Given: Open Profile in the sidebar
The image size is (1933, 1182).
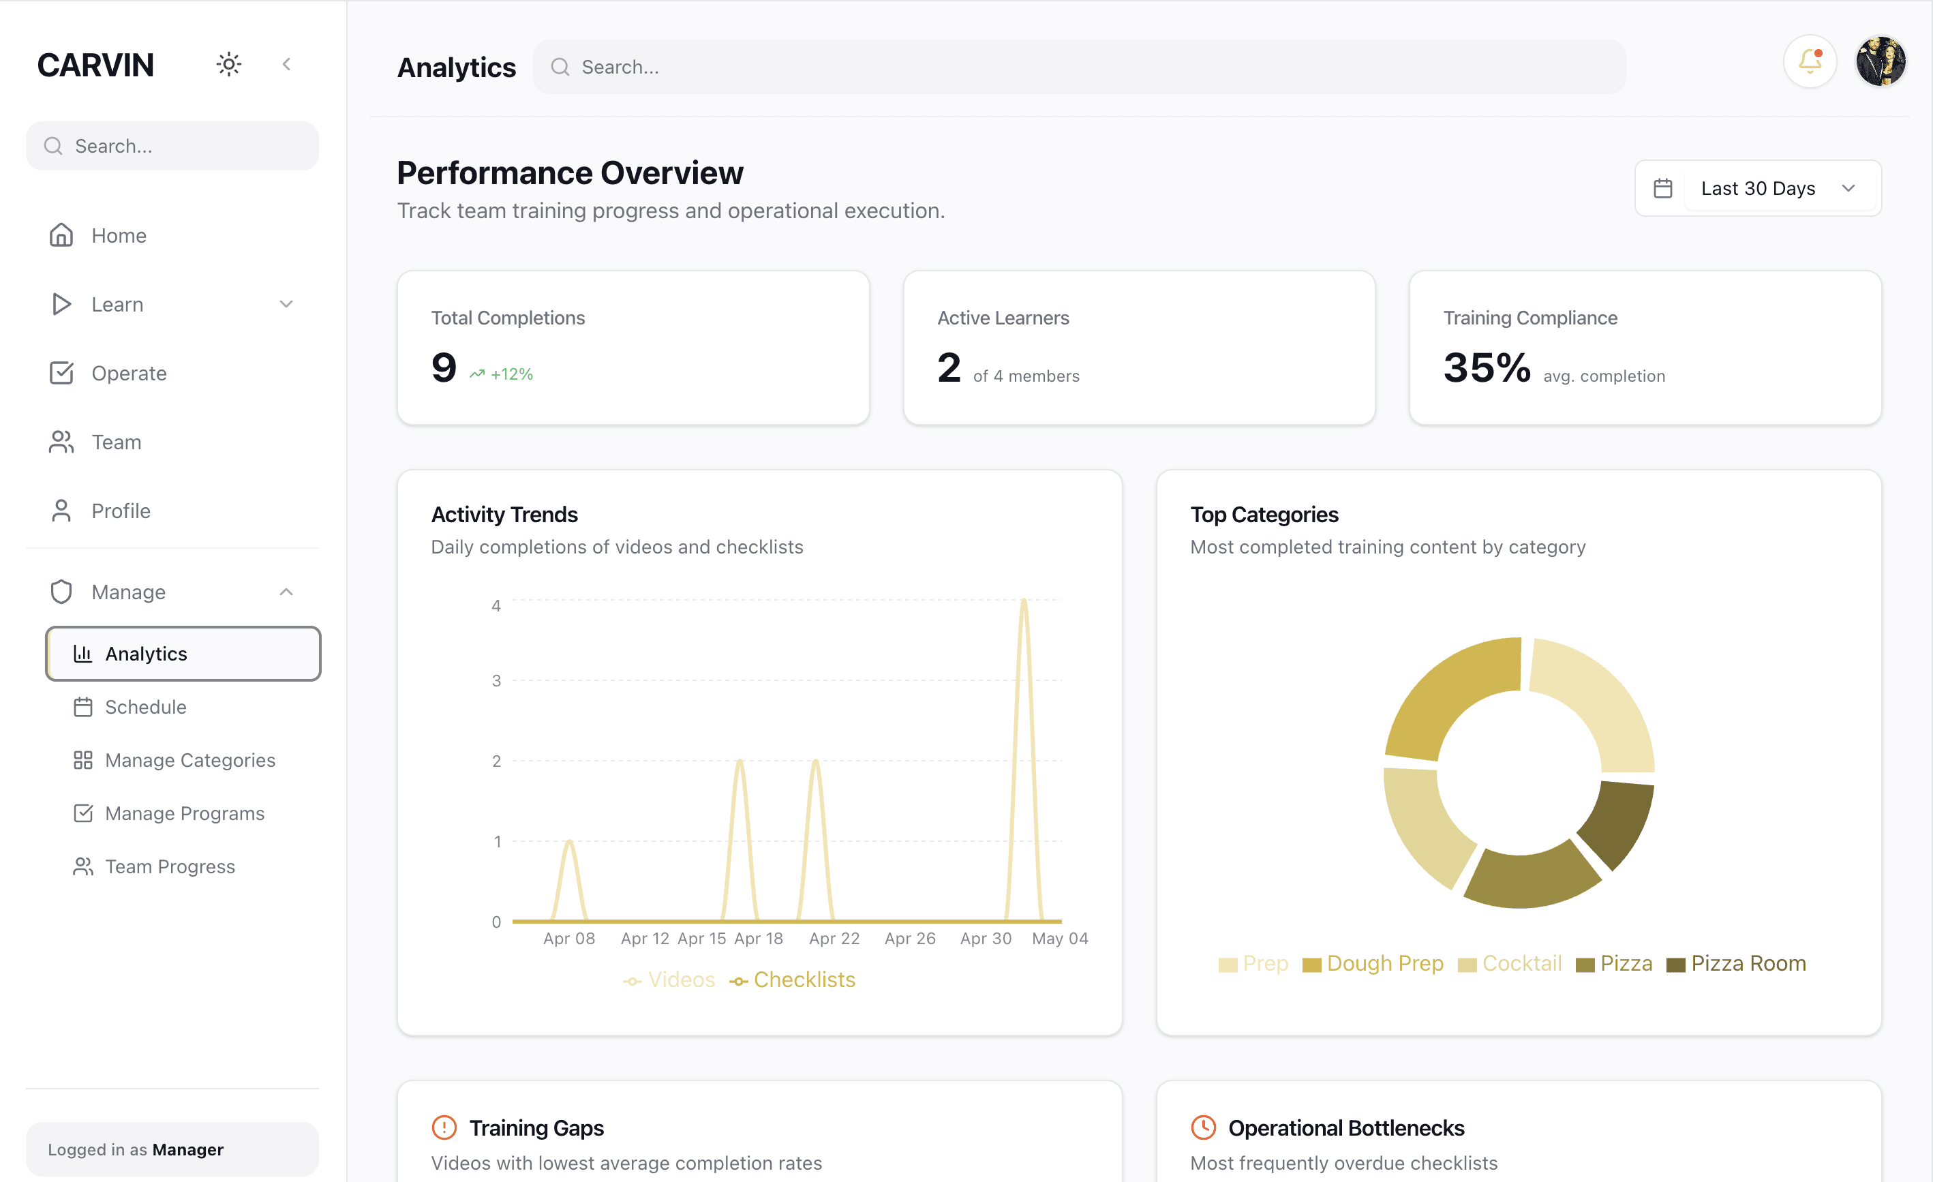Looking at the screenshot, I should click(x=172, y=511).
